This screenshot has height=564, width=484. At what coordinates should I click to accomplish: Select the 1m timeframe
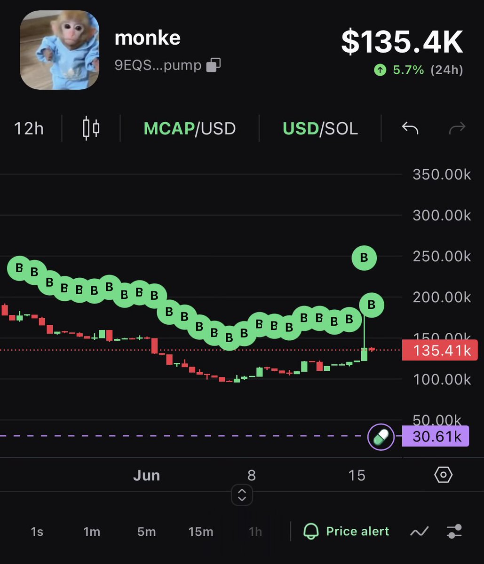(92, 532)
